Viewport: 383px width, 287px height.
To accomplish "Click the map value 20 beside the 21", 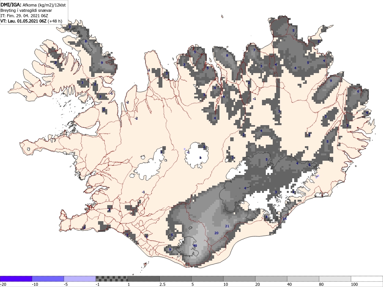I will [216, 233].
